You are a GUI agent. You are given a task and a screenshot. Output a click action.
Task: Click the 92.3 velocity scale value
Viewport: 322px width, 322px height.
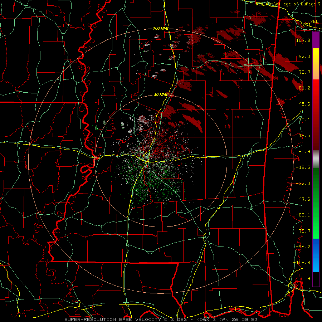tap(304, 56)
